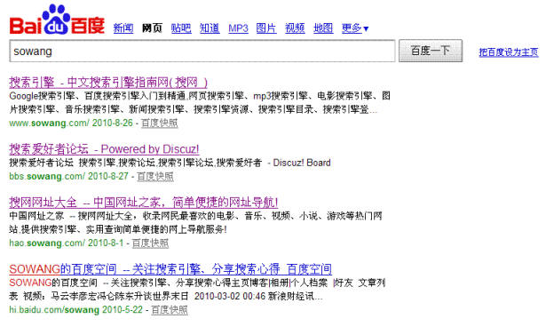View 百度快照 for bbs.sowang.com result
The height and width of the screenshot is (327, 546).
155,177
